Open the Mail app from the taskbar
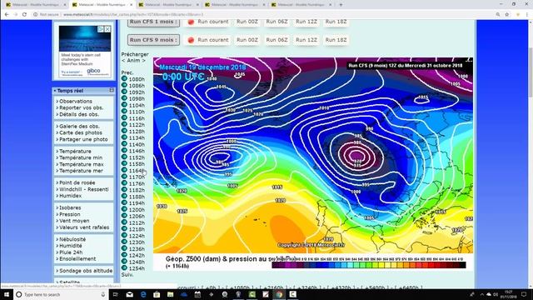Viewport: 533px width, 300px height. [x=130, y=294]
